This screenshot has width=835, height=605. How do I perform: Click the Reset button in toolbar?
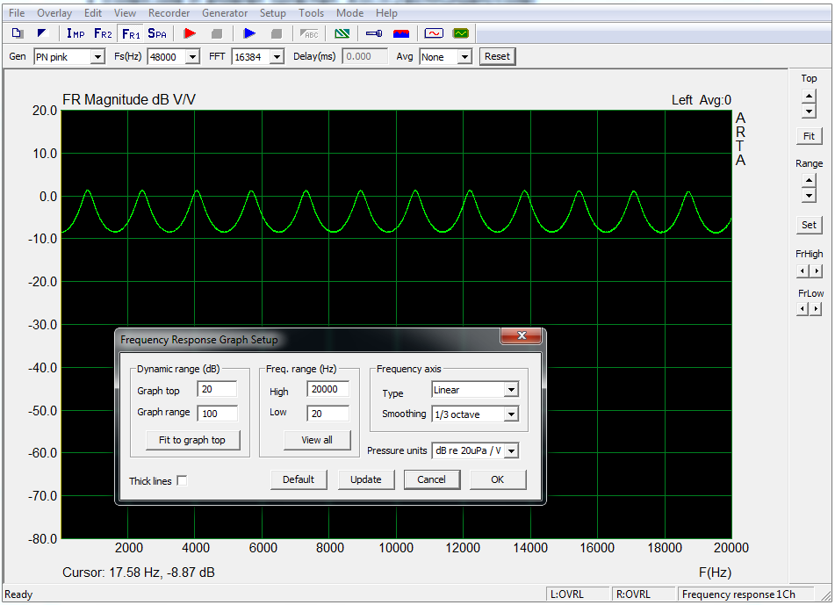pos(497,56)
